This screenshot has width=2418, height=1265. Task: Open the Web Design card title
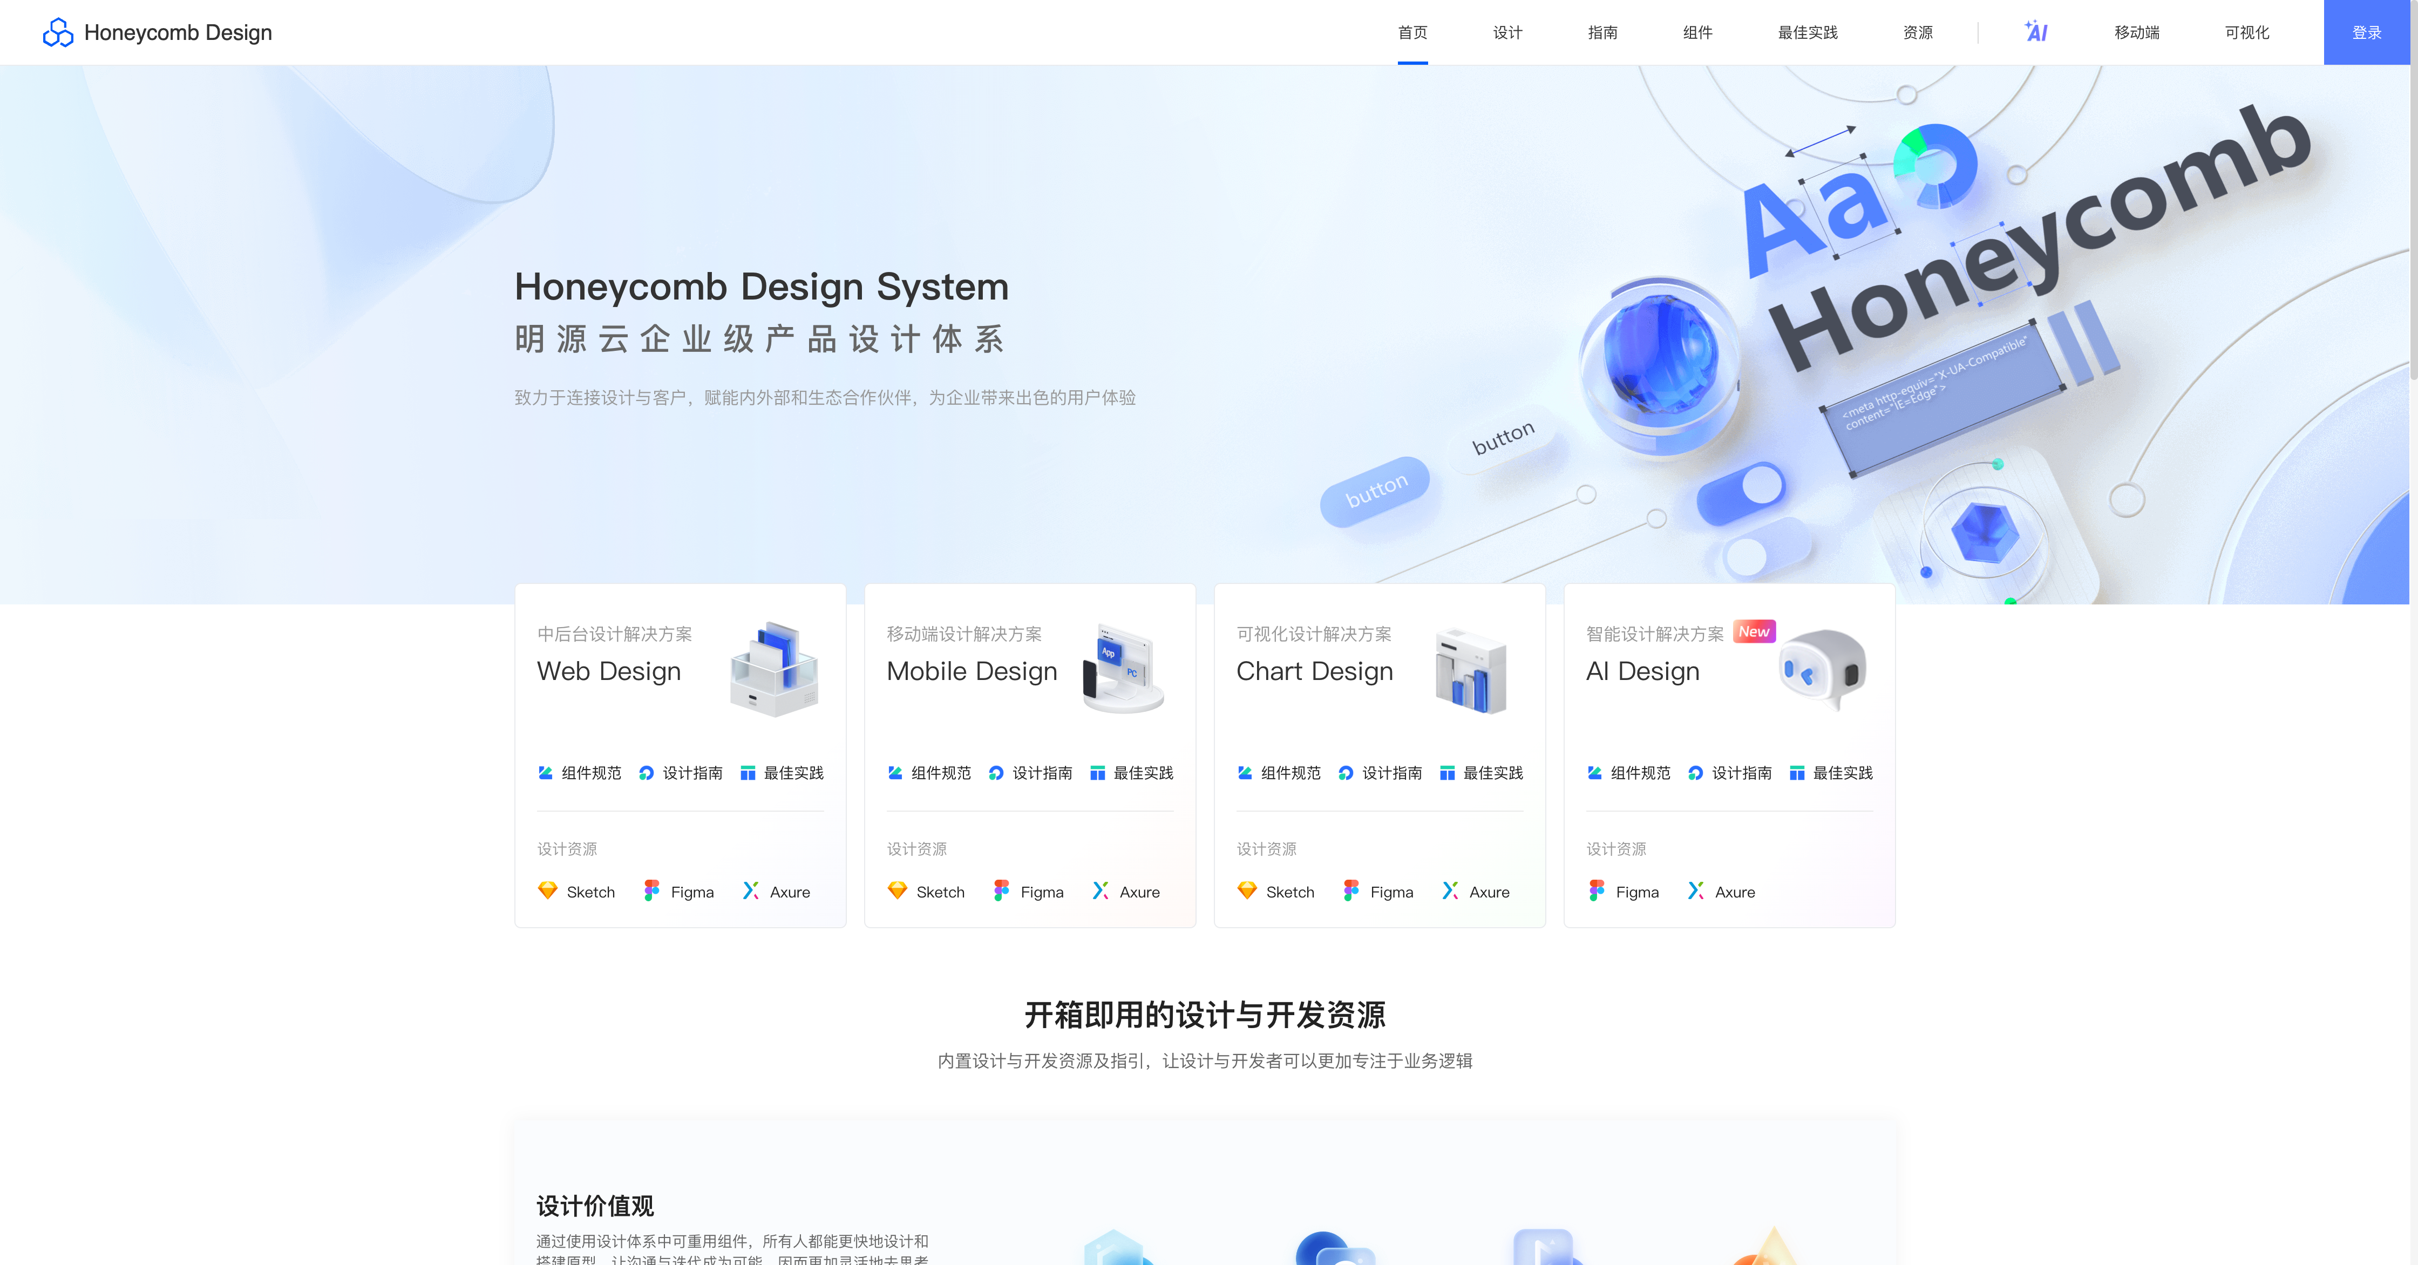(608, 671)
